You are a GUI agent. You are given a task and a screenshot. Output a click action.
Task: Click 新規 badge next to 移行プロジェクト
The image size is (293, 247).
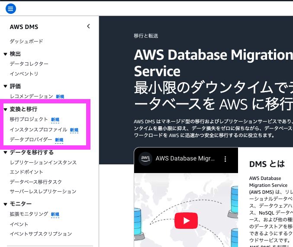(x=55, y=119)
